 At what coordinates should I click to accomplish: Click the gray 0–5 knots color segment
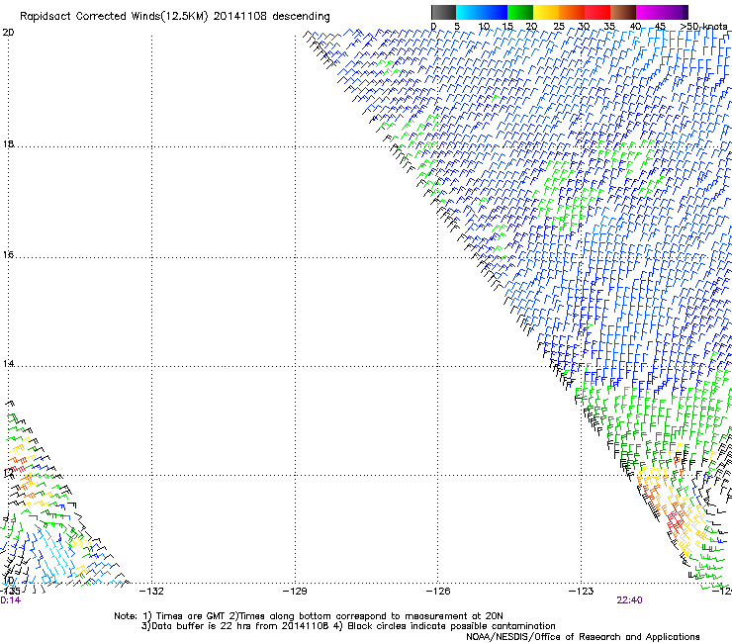[443, 12]
